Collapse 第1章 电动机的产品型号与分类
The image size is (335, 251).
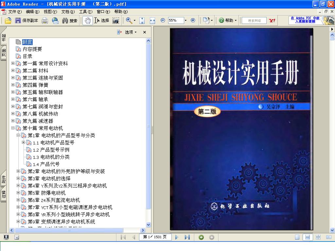click(x=18, y=135)
